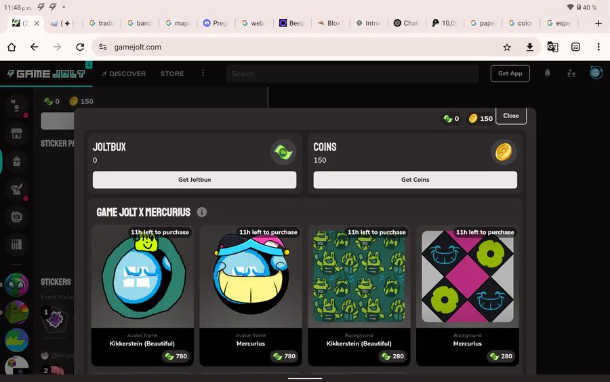Open the user avatar menu in header
The width and height of the screenshot is (610, 382).
(x=596, y=73)
